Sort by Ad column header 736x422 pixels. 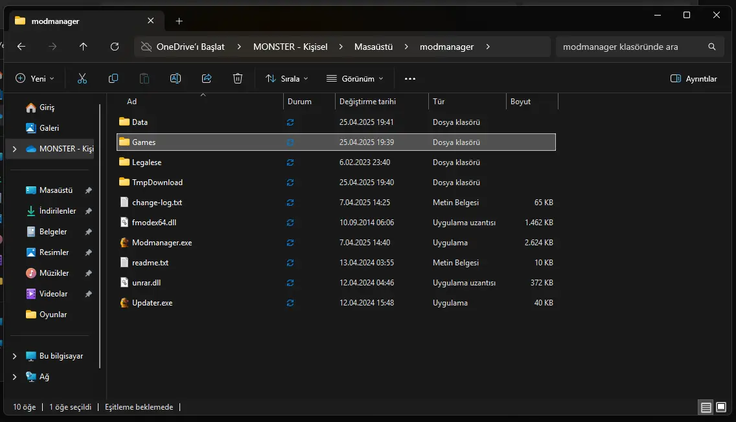point(132,101)
